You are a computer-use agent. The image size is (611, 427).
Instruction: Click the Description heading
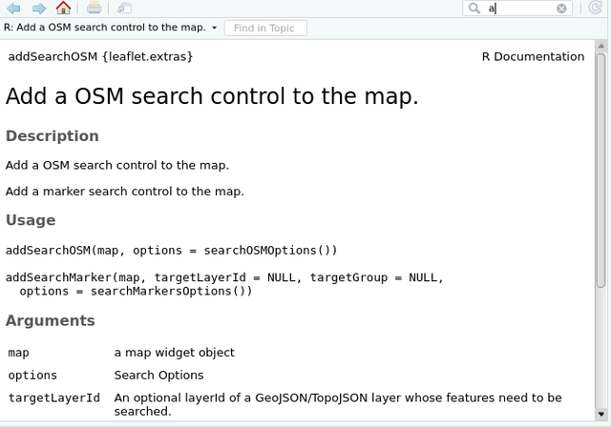click(53, 136)
